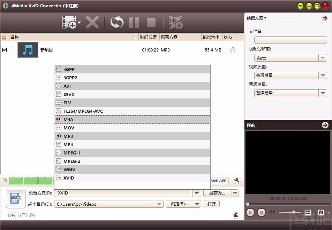Select FLV format from the list
The width and height of the screenshot is (332, 230).
pyautogui.click(x=133, y=103)
